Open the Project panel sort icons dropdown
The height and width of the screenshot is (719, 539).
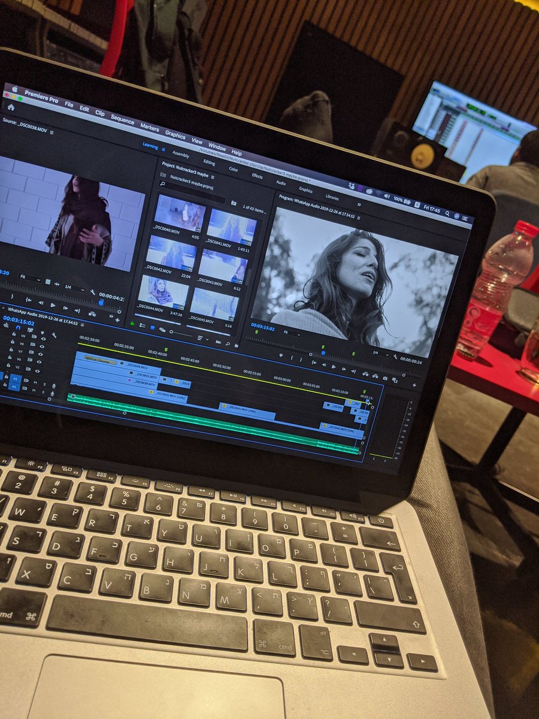[202, 338]
